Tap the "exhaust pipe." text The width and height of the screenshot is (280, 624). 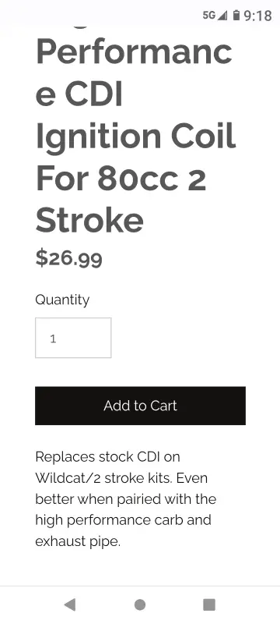click(78, 541)
